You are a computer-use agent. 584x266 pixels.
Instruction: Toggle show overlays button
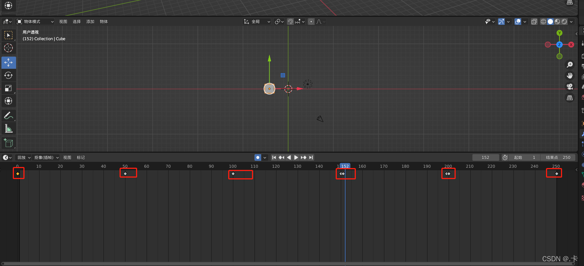518,22
